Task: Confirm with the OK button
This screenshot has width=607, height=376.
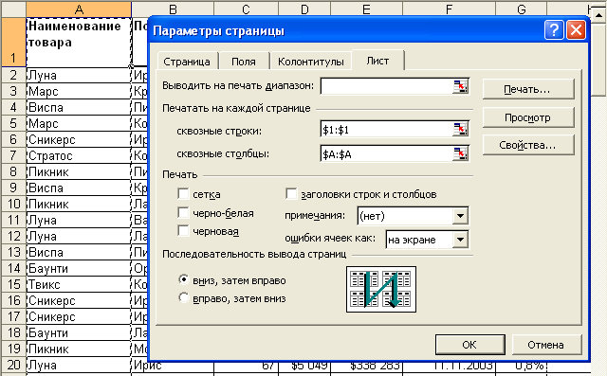Action: tap(470, 345)
